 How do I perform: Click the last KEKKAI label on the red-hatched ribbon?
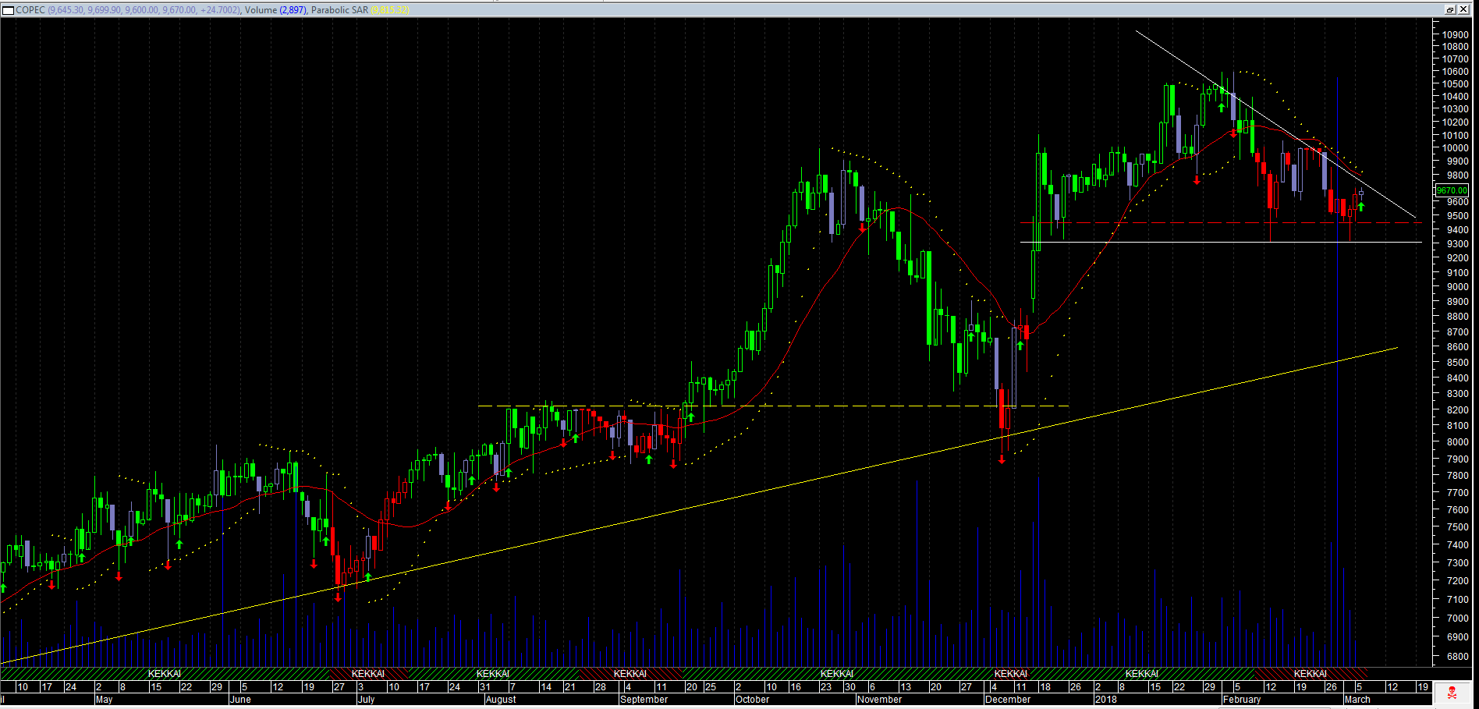tap(1311, 673)
